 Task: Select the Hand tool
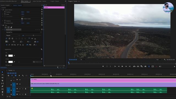[2, 92]
